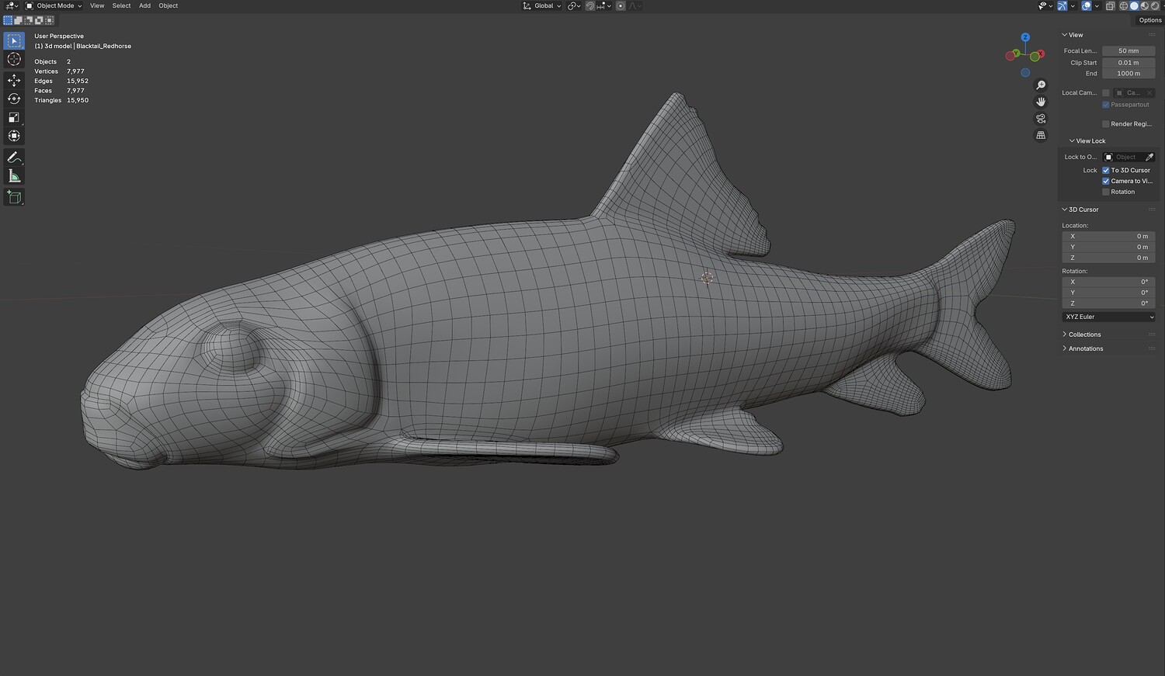Viewport: 1165px width, 676px height.
Task: Open the Select menu
Action: coord(122,5)
